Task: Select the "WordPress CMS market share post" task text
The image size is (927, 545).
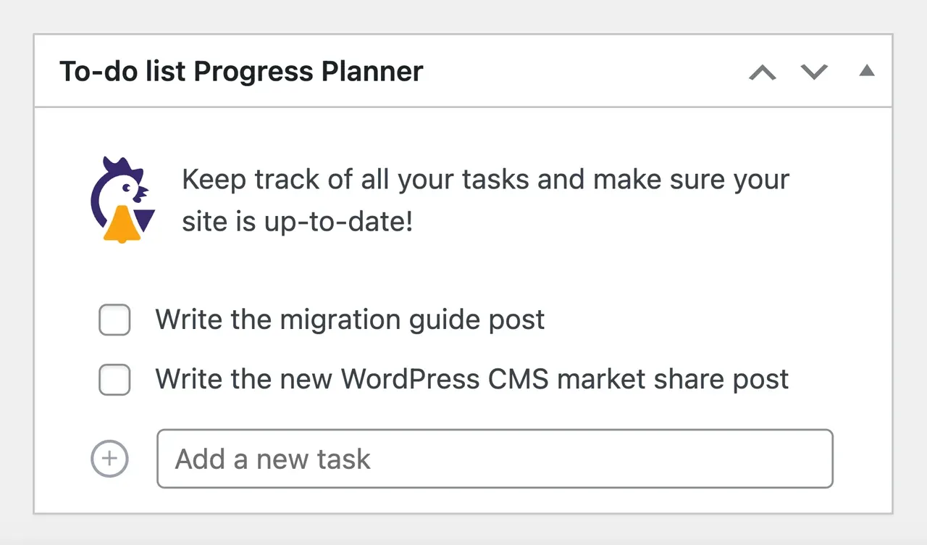Action: click(471, 379)
